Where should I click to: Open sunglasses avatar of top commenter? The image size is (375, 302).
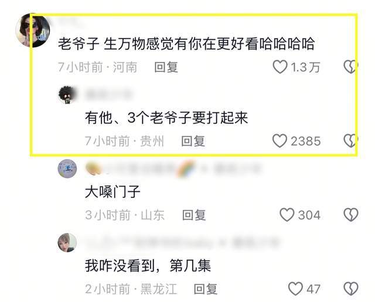[33, 30]
